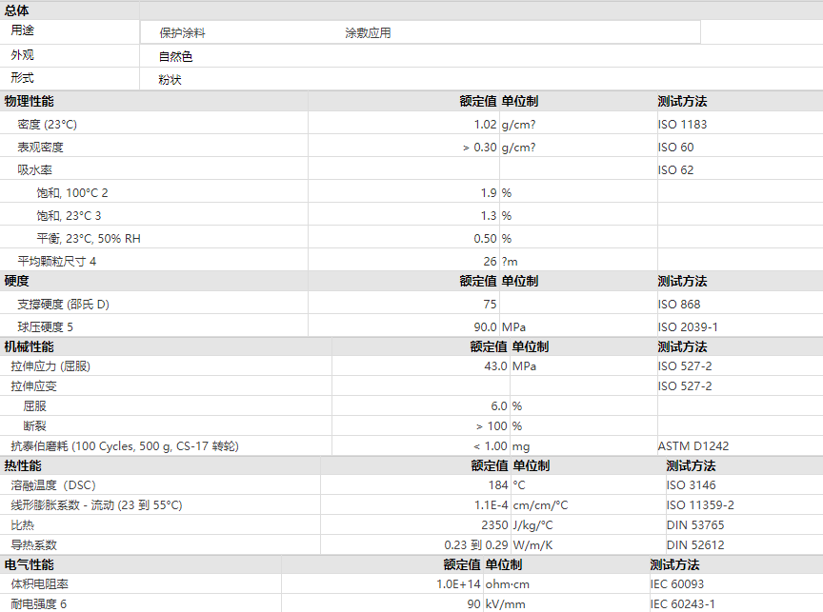Select the 密度 (23°C) row label
823x612 pixels.
point(47,124)
